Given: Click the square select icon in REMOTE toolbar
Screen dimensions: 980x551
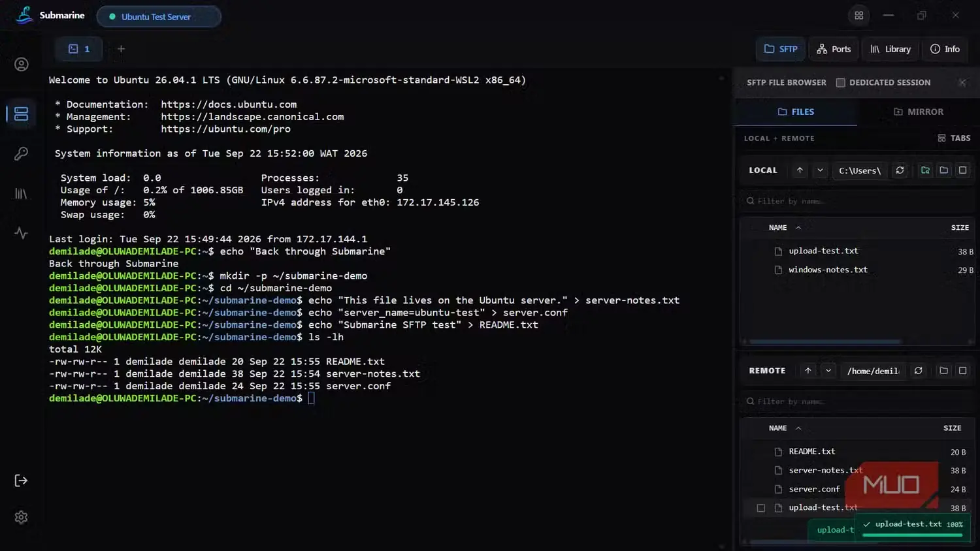Looking at the screenshot, I should pyautogui.click(x=962, y=371).
